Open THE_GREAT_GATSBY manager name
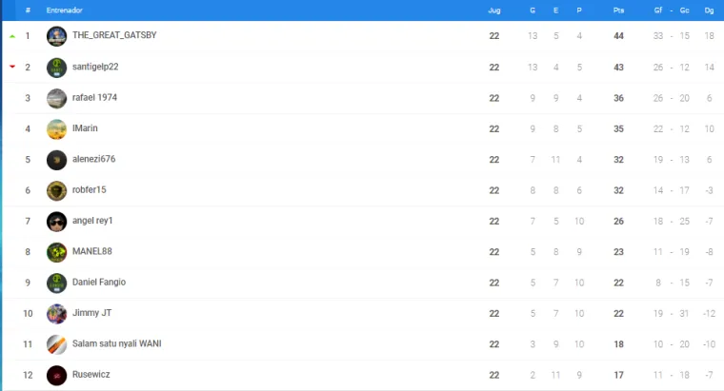This screenshot has height=391, width=724. coord(114,35)
